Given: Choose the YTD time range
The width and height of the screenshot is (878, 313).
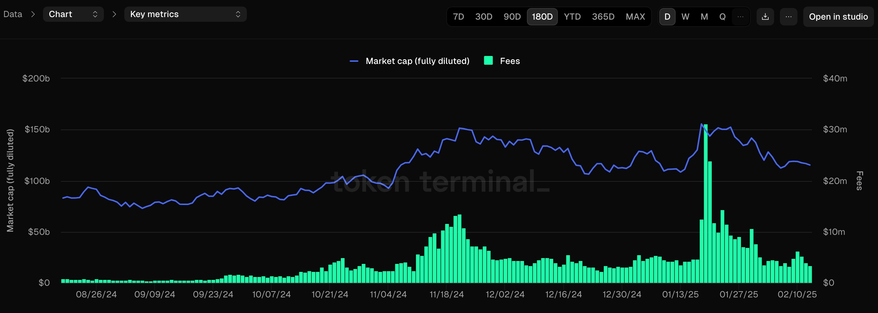Looking at the screenshot, I should [x=572, y=17].
